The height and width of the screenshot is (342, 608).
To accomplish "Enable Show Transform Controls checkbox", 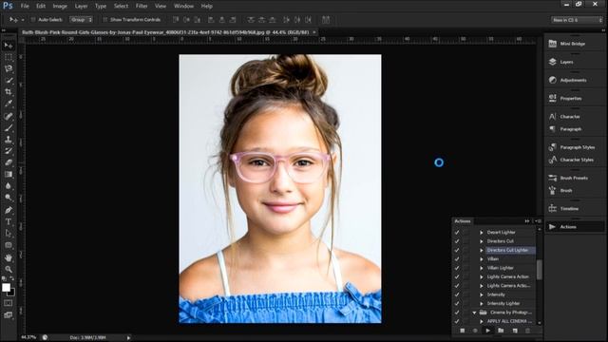I will (x=105, y=19).
